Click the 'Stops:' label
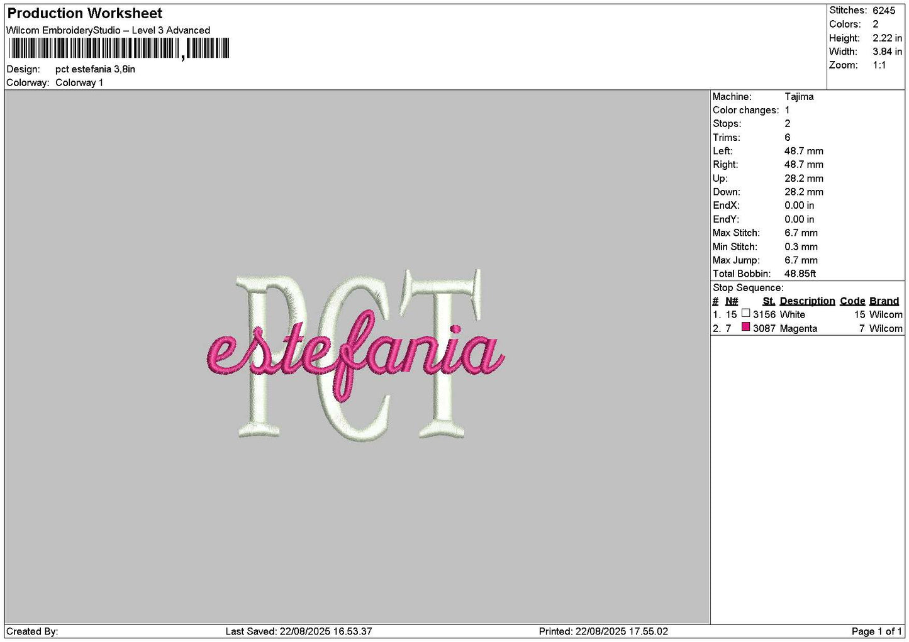The image size is (909, 642). [x=727, y=124]
